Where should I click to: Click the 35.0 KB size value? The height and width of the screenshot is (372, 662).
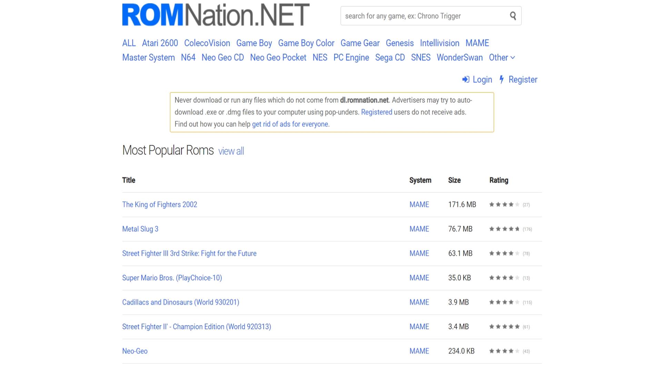tap(460, 278)
